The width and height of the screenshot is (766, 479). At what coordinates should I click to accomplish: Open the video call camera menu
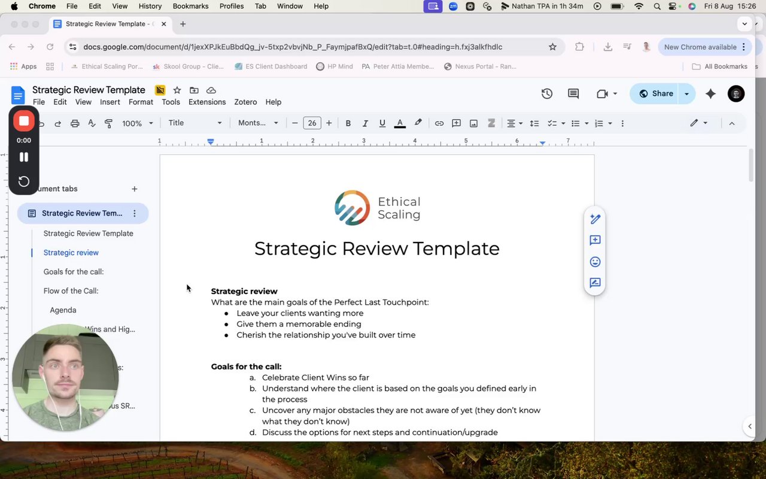coord(606,93)
